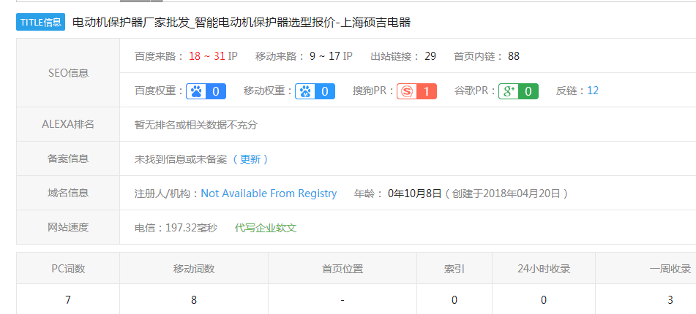Image resolution: width=696 pixels, height=314 pixels.
Task: Click the 出站链接 value 29
Action: point(430,56)
